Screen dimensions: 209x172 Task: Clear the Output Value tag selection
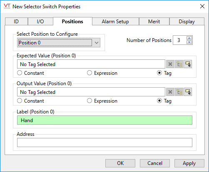tap(170, 92)
